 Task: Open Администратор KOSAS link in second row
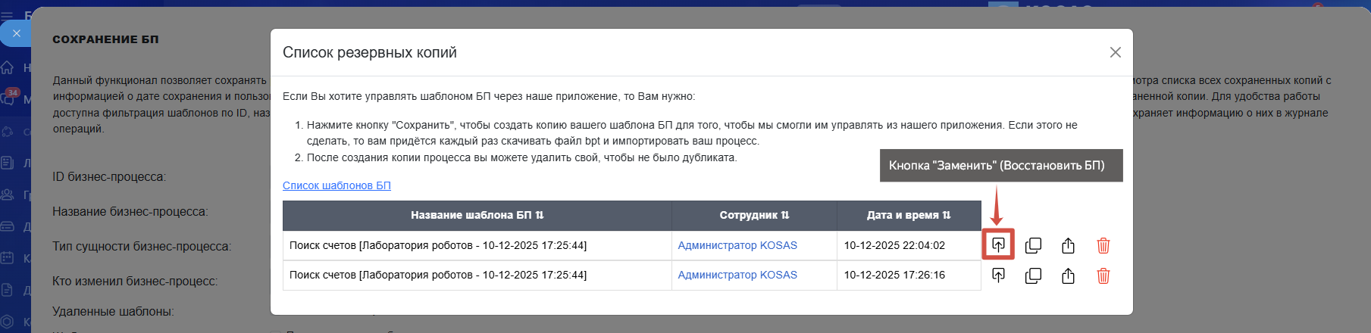coord(737,275)
